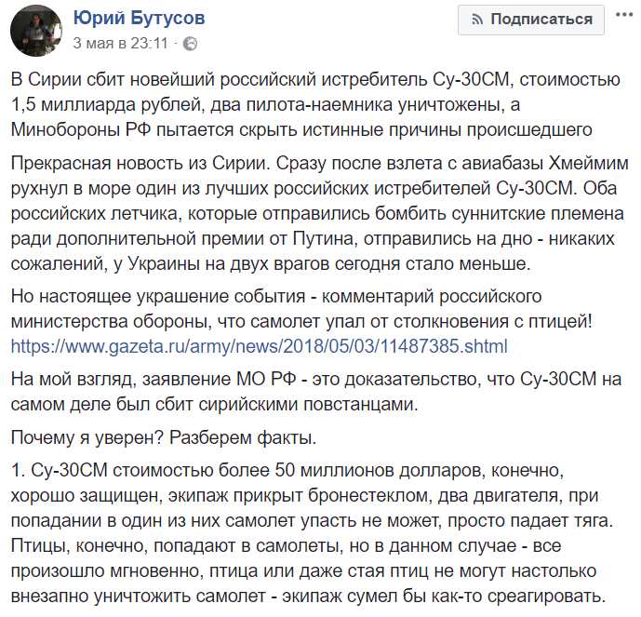This screenshot has height=617, width=641.
Task: Click the globe public-audience icon
Action: (190, 44)
